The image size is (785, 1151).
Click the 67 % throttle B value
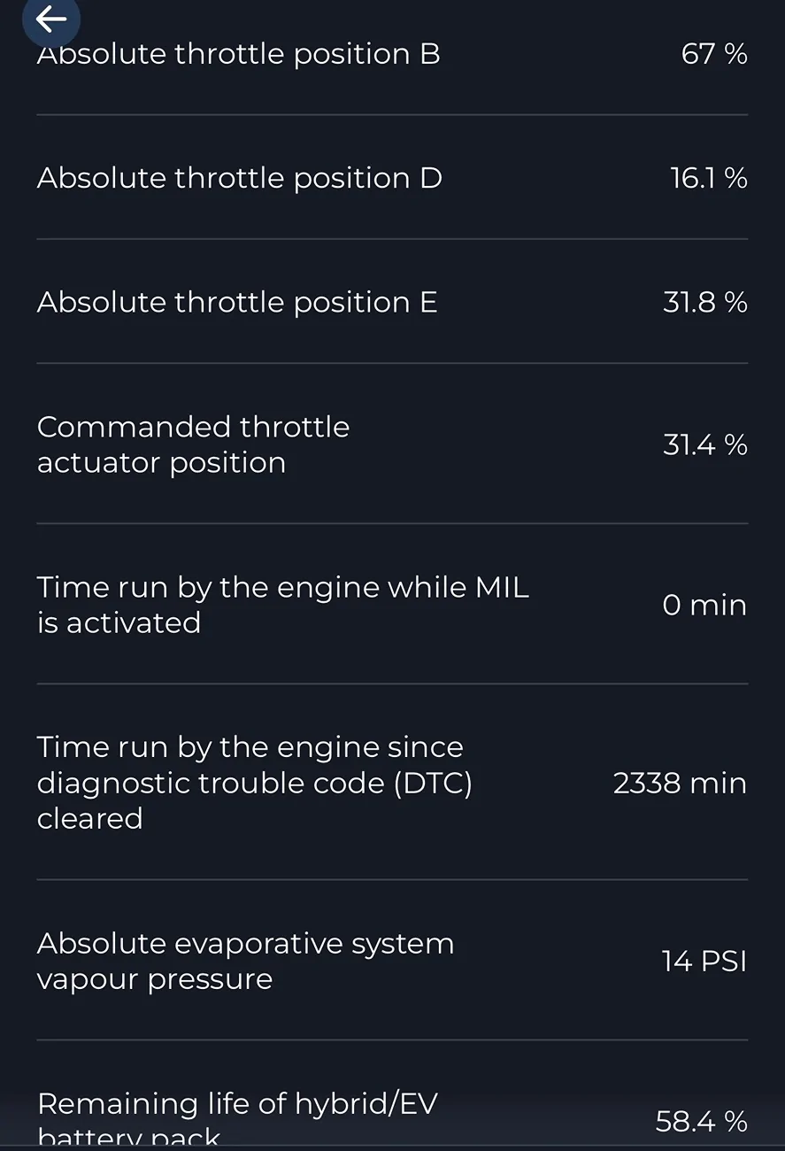(713, 55)
